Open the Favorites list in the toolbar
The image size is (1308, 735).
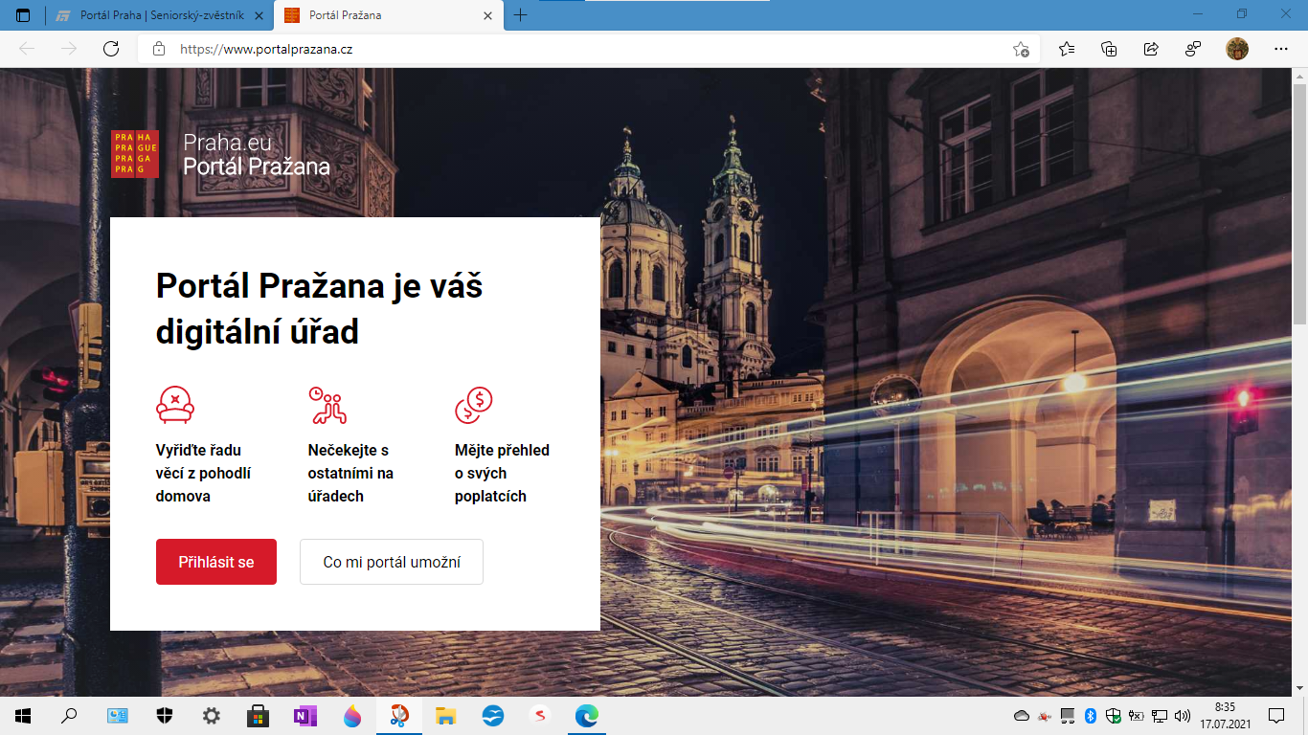(x=1067, y=50)
